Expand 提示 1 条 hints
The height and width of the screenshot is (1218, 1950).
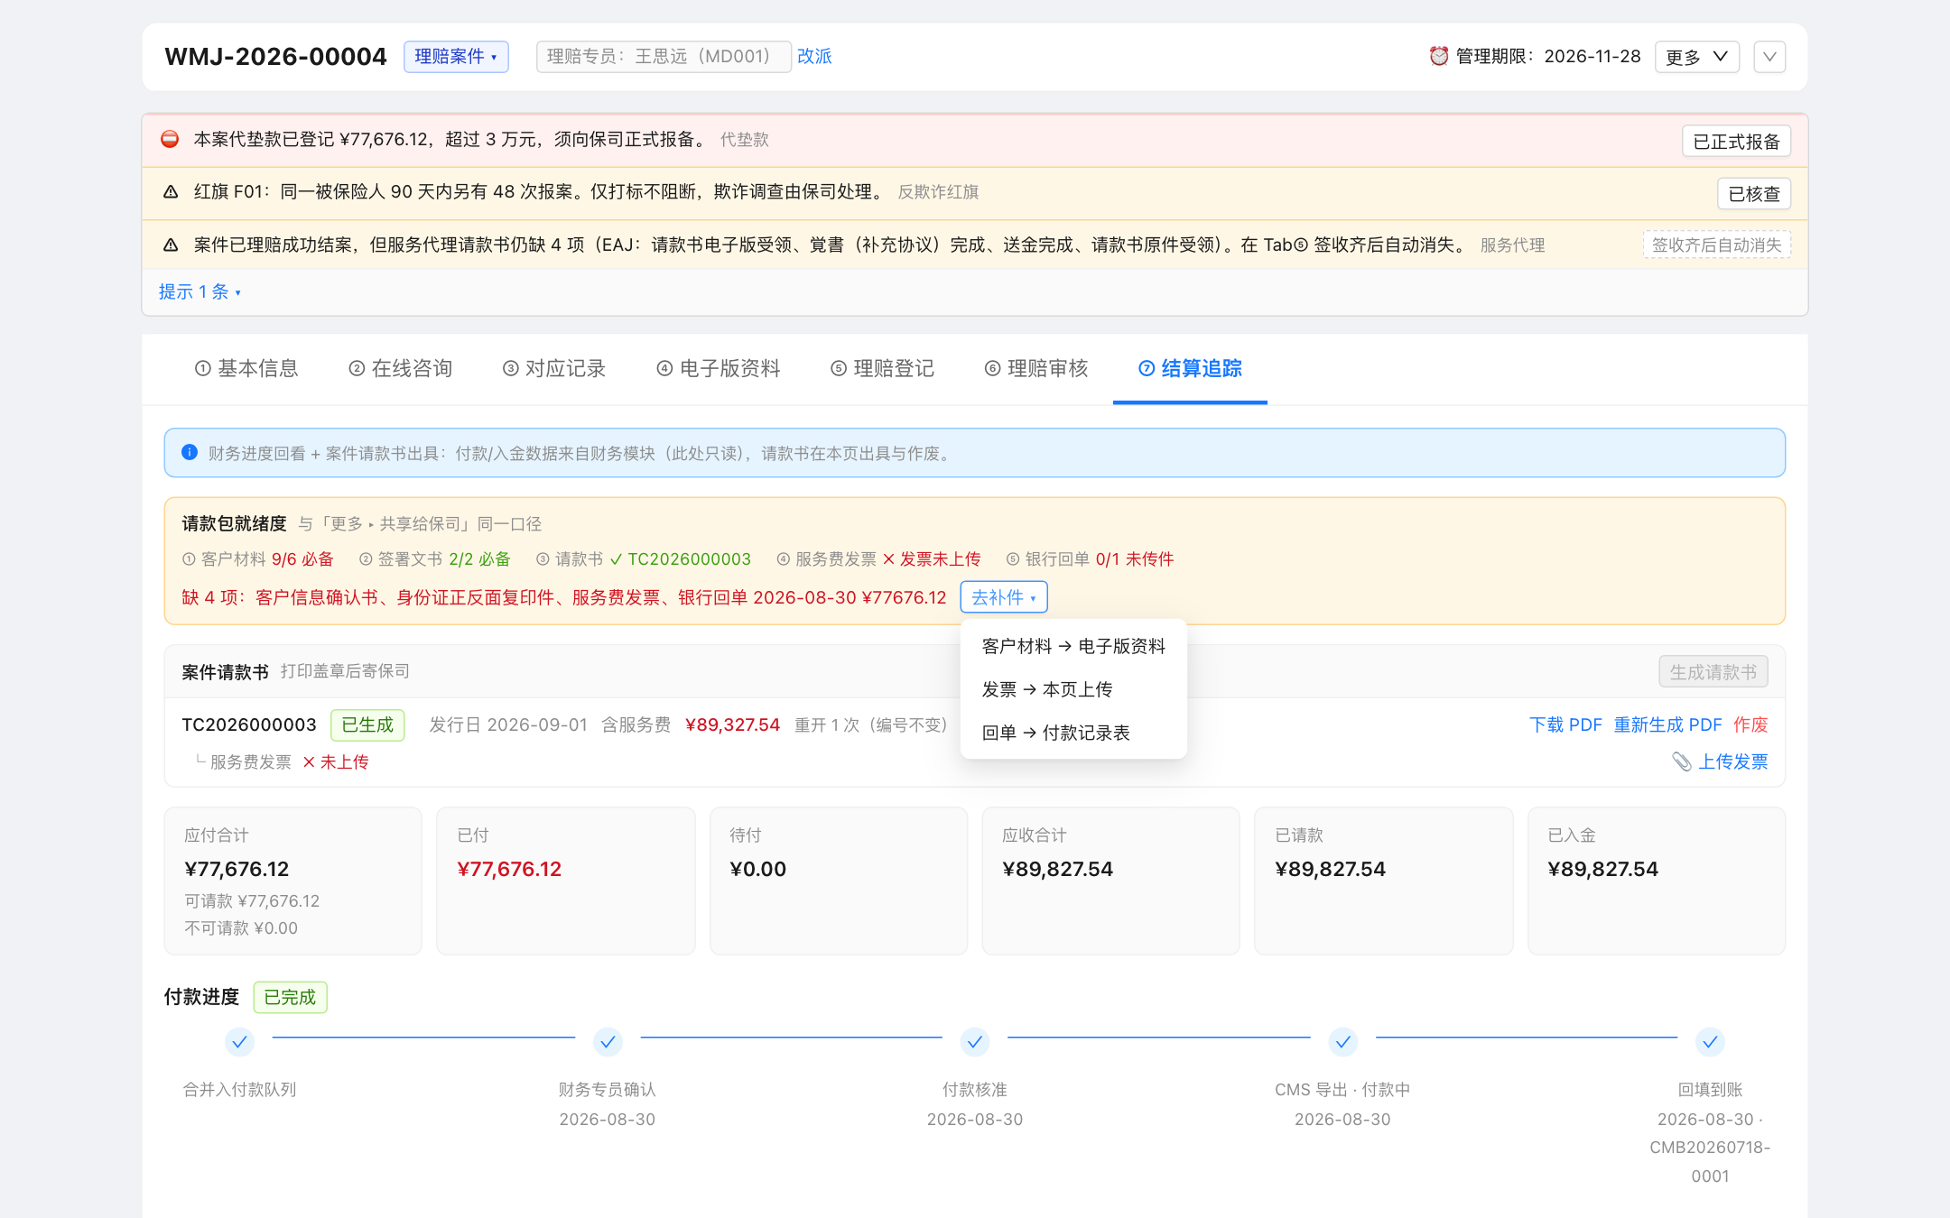click(x=200, y=291)
